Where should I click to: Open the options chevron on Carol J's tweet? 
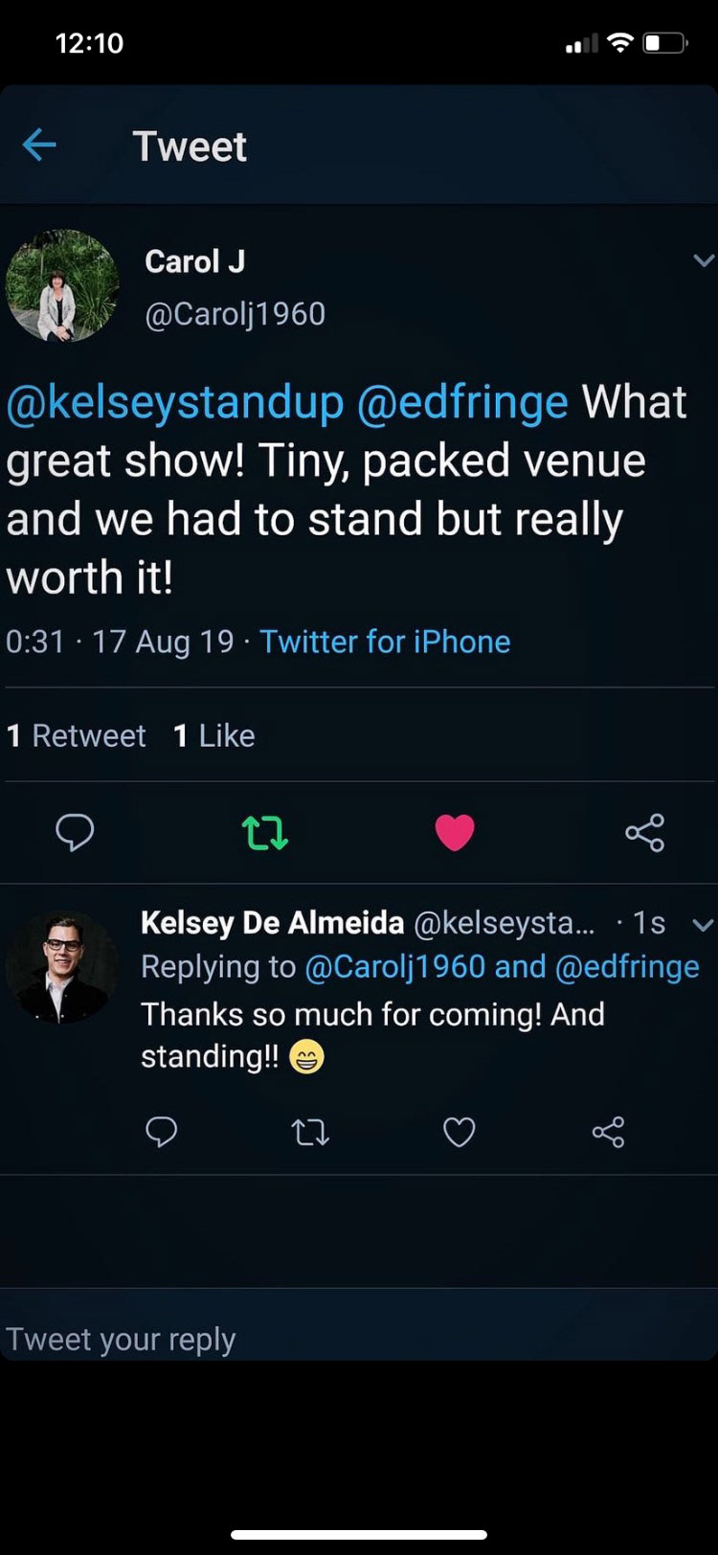pyautogui.click(x=704, y=260)
